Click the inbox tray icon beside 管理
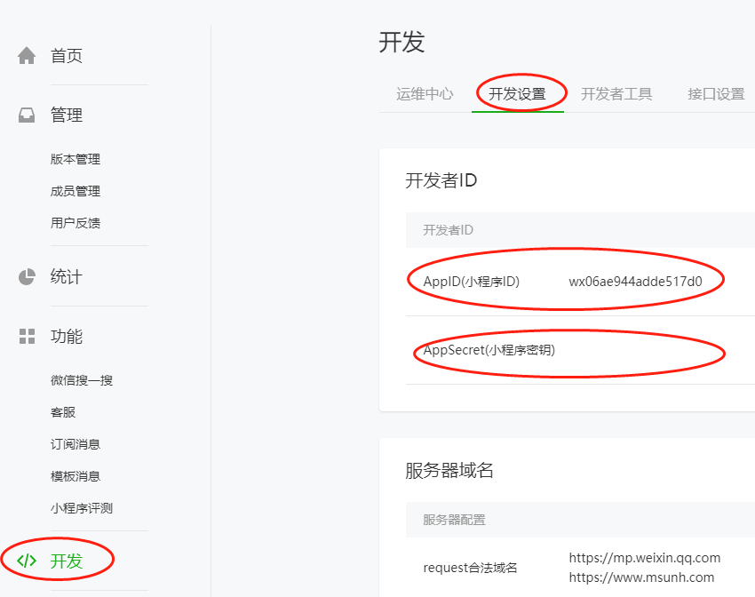The width and height of the screenshot is (755, 597). 27,115
